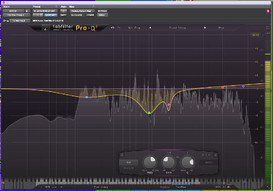Toggle the band power button
The width and height of the screenshot is (273, 191).
coord(122,155)
